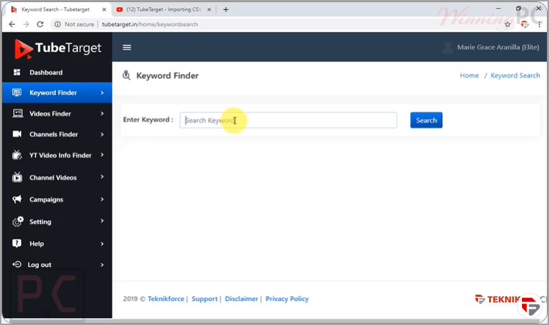Click the Keyword Finder heading icon

click(x=126, y=75)
